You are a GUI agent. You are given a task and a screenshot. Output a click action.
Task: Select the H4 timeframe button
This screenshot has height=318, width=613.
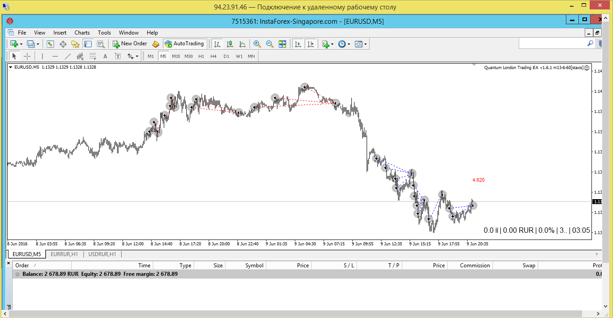point(214,56)
